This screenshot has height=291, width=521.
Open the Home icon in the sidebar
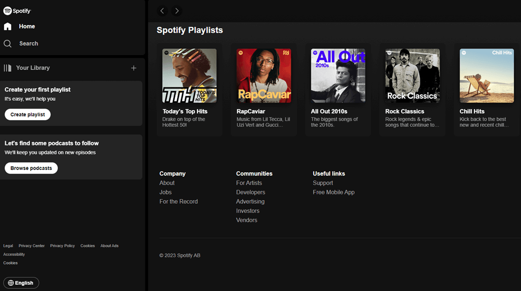[8, 26]
